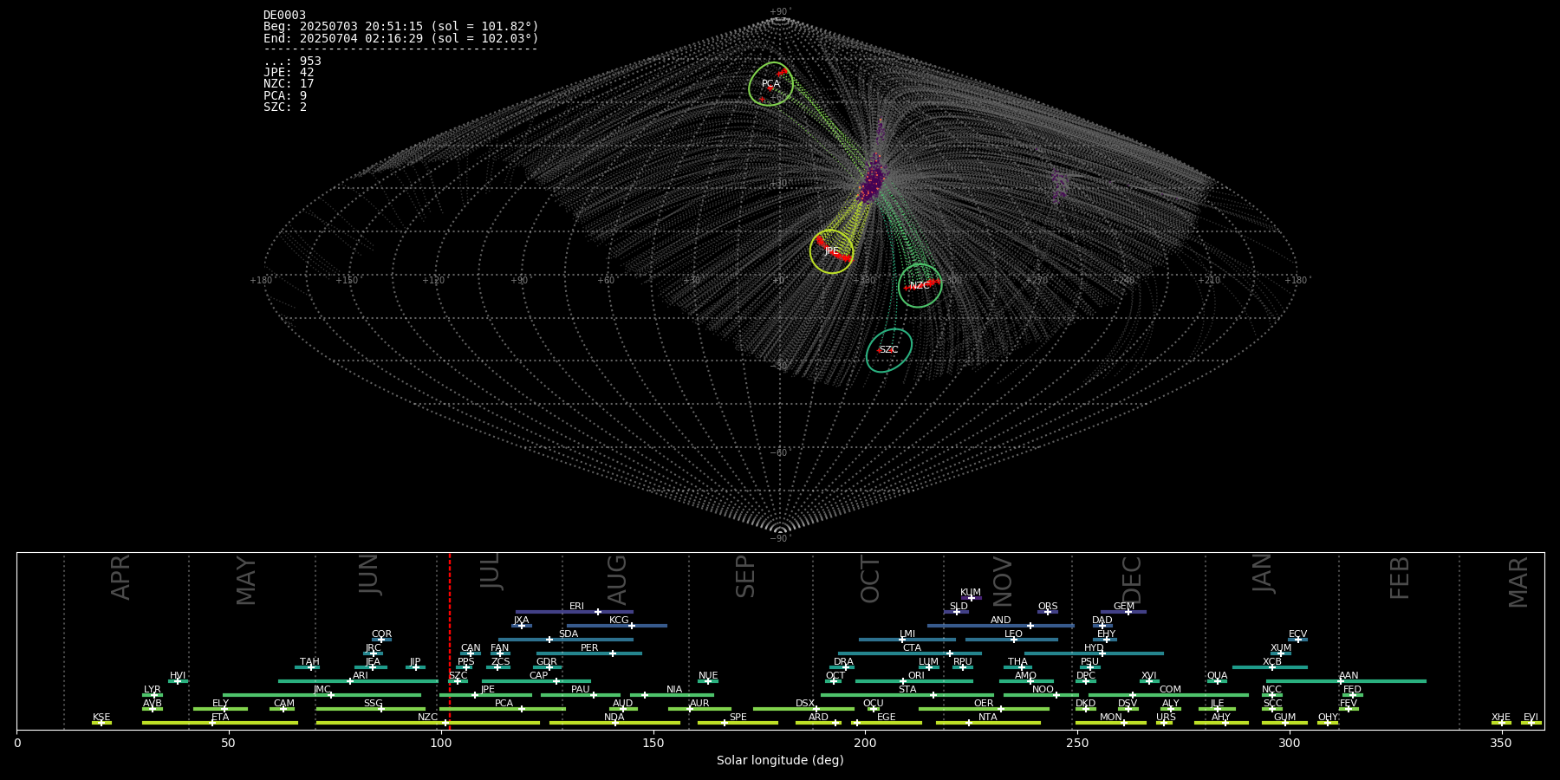Click the GEM shower label in timeline
The width and height of the screenshot is (1560, 780).
tap(1124, 606)
